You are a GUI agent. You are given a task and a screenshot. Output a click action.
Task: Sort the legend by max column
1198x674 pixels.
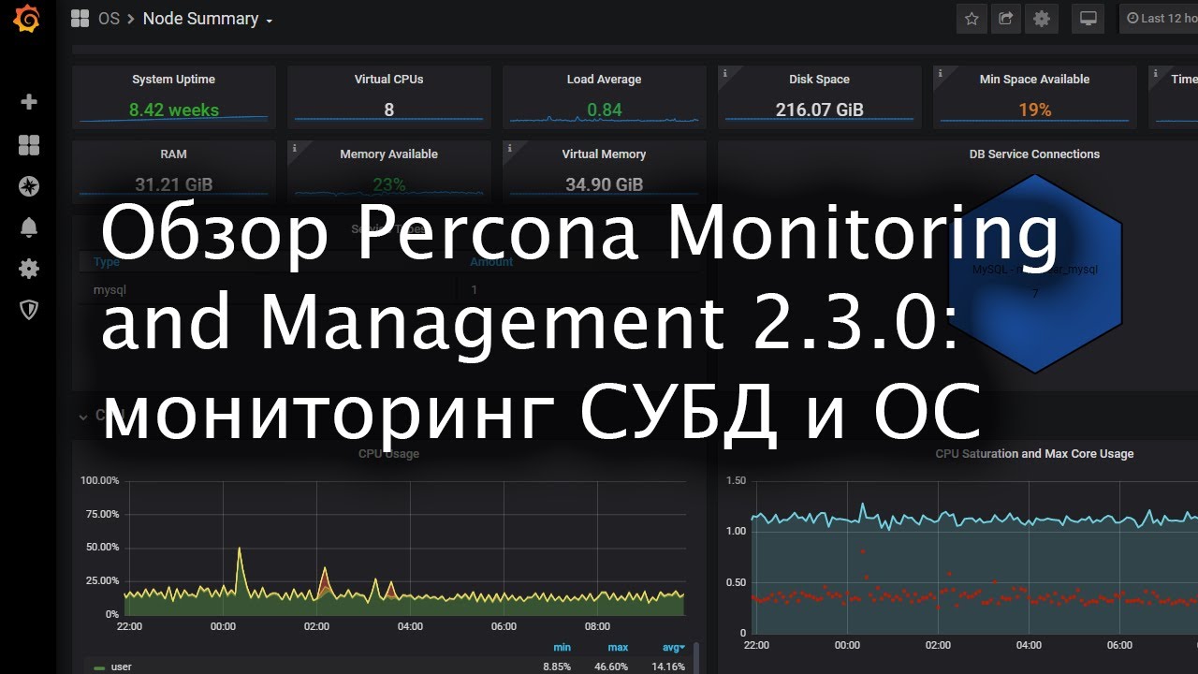pyautogui.click(x=618, y=648)
